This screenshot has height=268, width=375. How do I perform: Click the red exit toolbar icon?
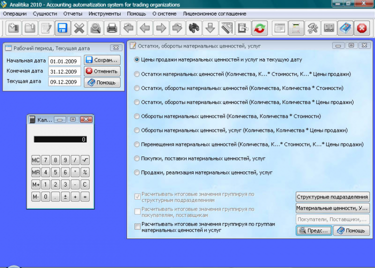click(x=361, y=28)
